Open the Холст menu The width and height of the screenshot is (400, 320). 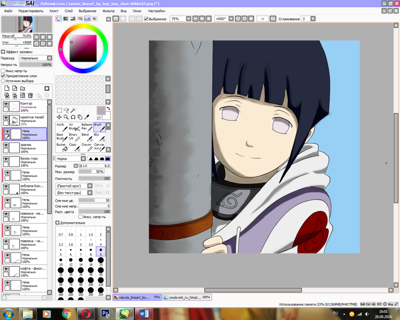[54, 11]
